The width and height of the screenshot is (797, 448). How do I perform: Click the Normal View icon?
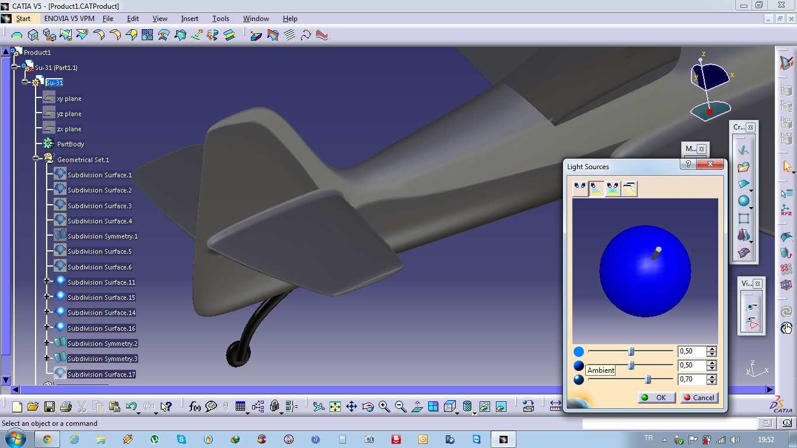[x=417, y=407]
